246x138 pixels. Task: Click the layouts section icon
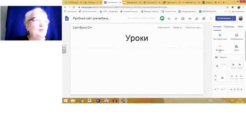216,57
